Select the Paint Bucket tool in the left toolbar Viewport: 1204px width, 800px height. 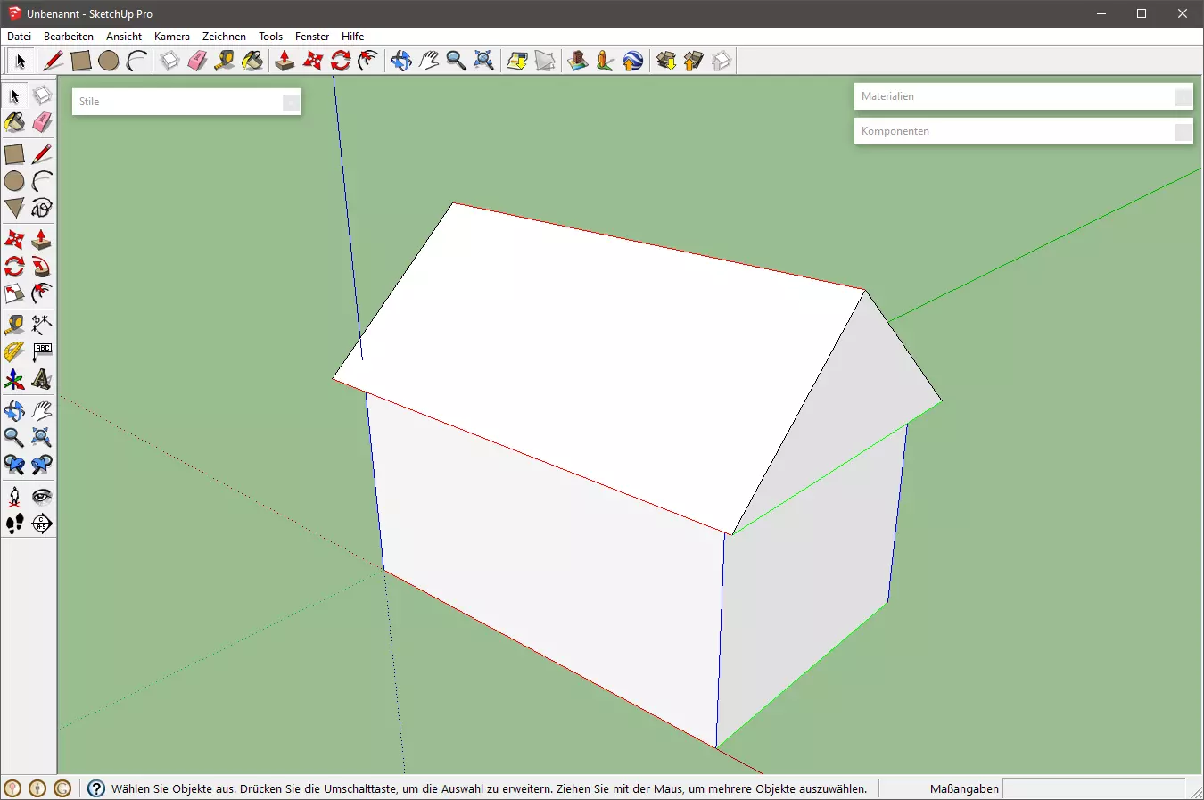tap(14, 123)
